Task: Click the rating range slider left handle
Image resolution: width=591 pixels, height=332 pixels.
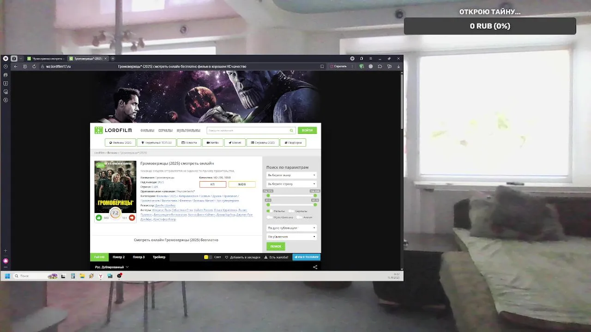Action: [x=268, y=205]
